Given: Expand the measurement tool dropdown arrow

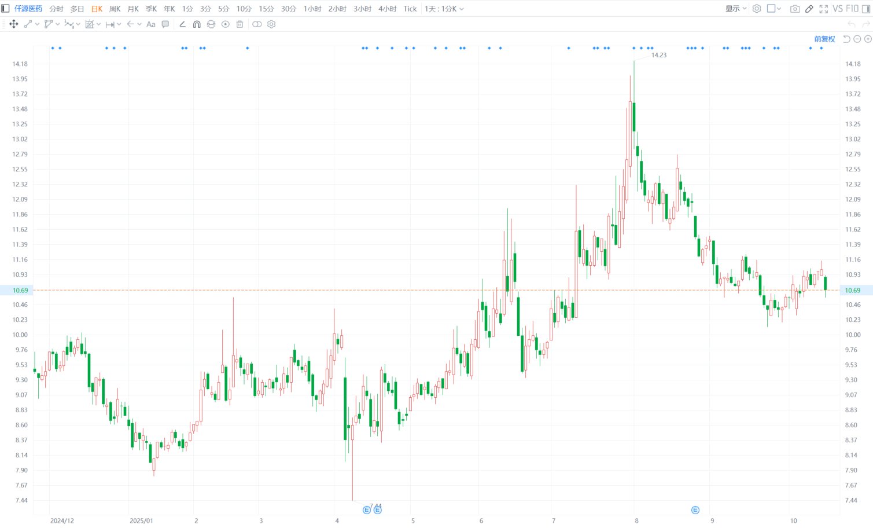Looking at the screenshot, I should (99, 24).
